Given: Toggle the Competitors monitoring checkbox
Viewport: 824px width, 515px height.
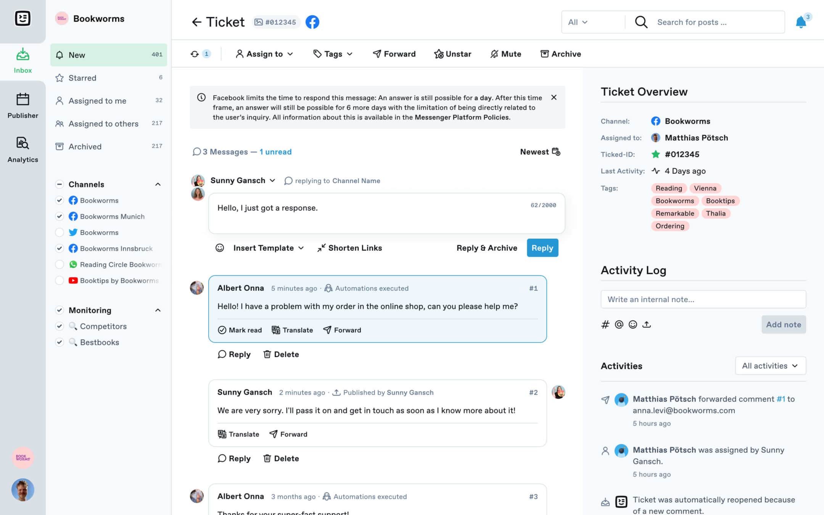Looking at the screenshot, I should pos(59,326).
